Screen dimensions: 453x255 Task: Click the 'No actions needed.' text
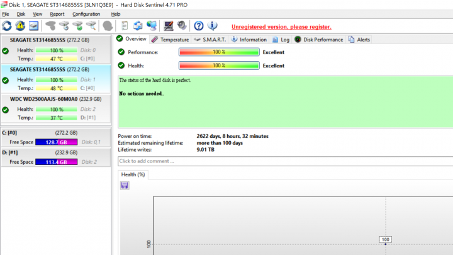point(142,94)
